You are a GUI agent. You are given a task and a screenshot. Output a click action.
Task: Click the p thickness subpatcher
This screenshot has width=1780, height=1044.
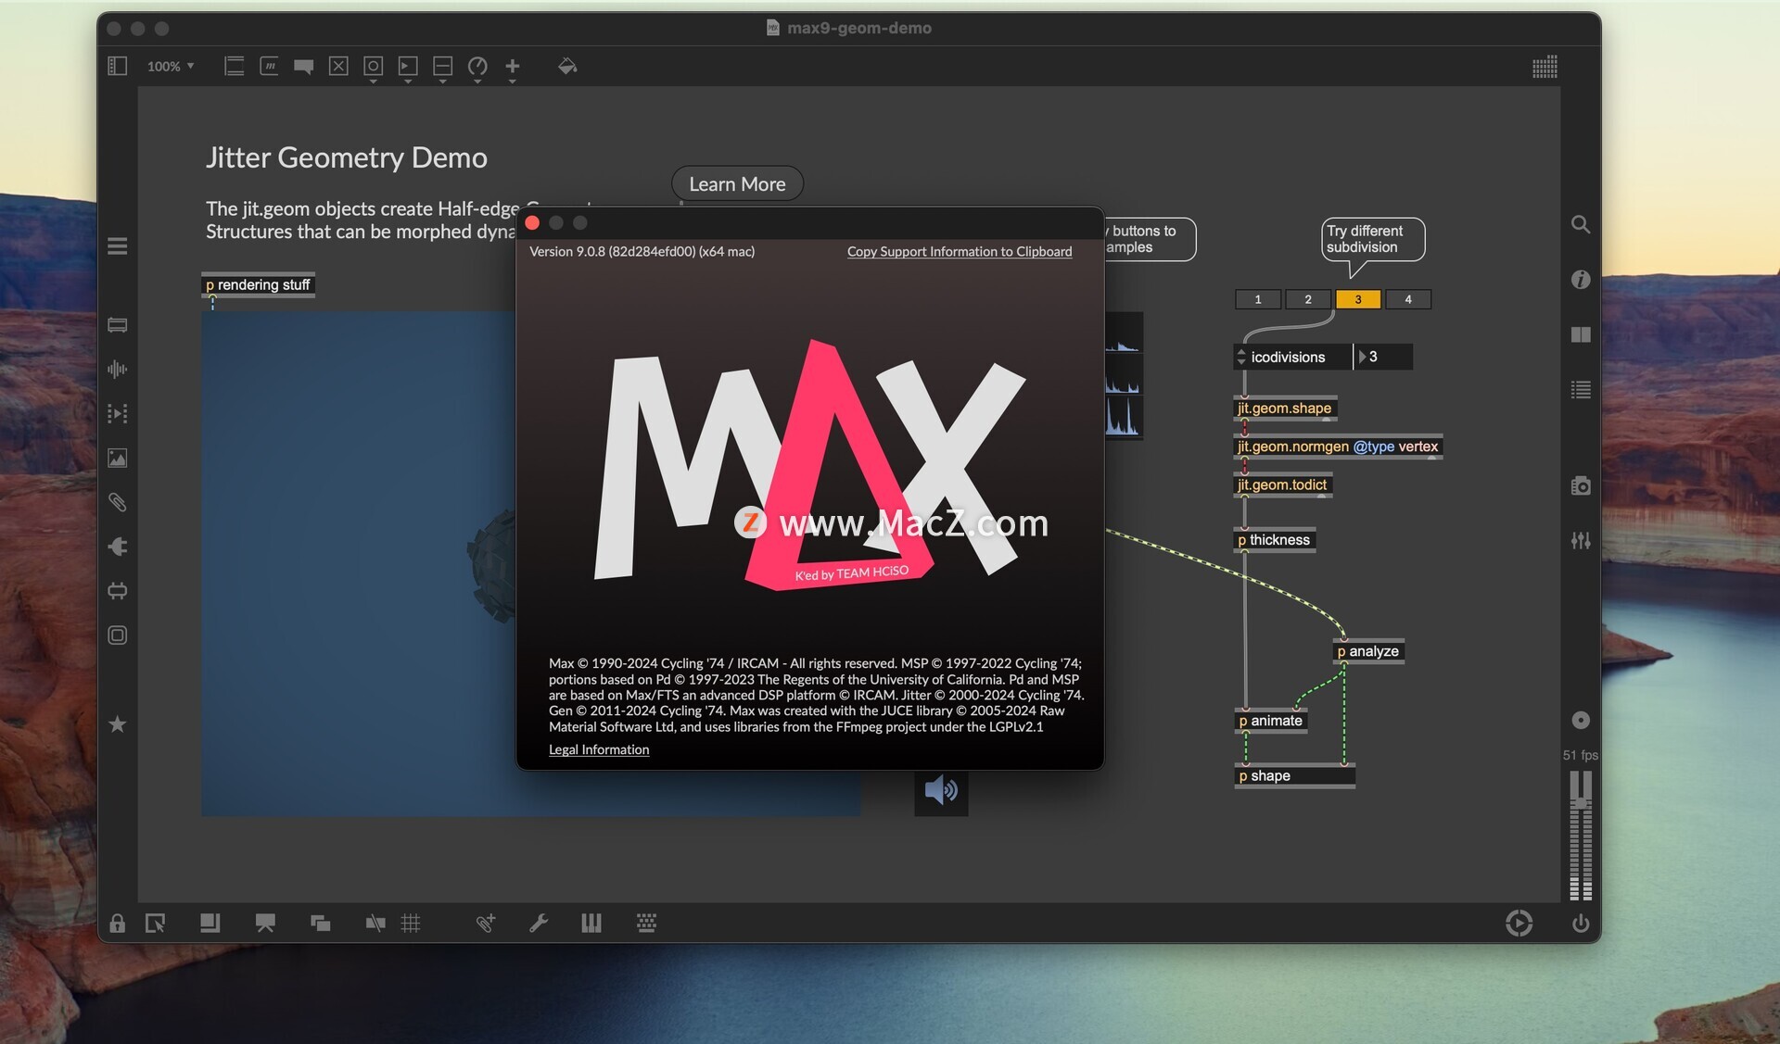point(1275,540)
